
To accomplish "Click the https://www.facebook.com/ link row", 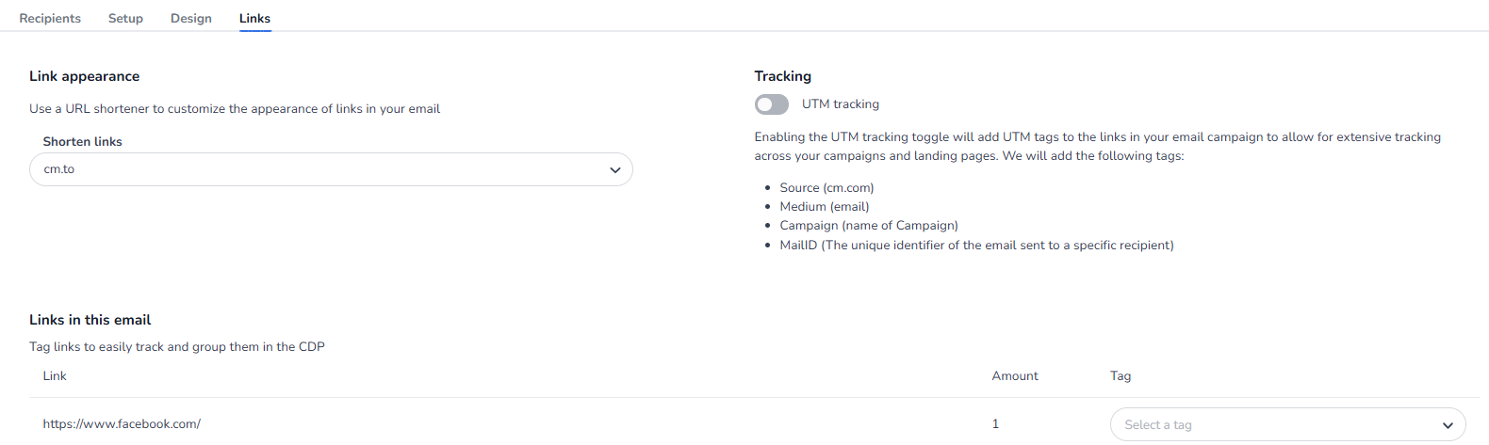I will point(122,424).
